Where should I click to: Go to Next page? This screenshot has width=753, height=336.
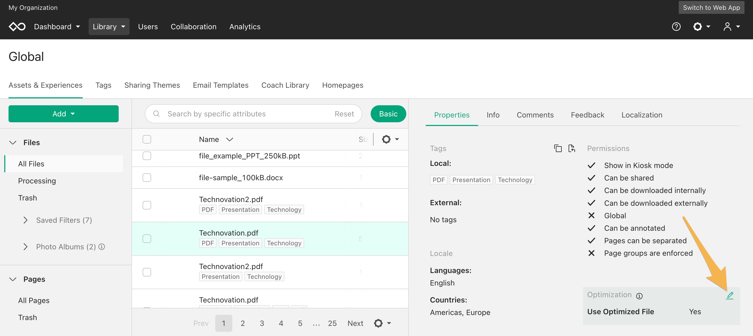point(355,323)
